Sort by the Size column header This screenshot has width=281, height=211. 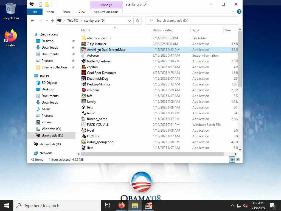(228, 30)
